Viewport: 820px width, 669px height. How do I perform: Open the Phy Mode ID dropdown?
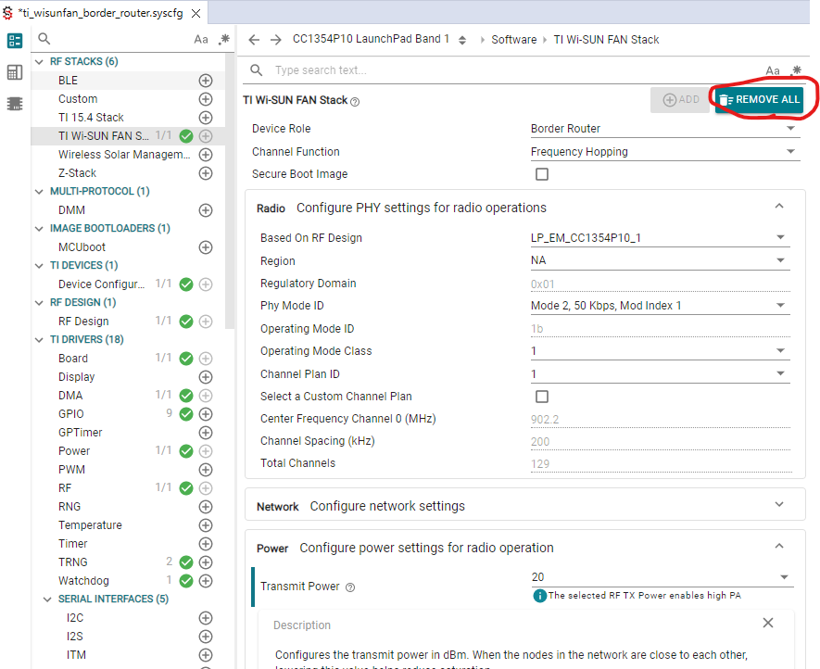(x=660, y=306)
